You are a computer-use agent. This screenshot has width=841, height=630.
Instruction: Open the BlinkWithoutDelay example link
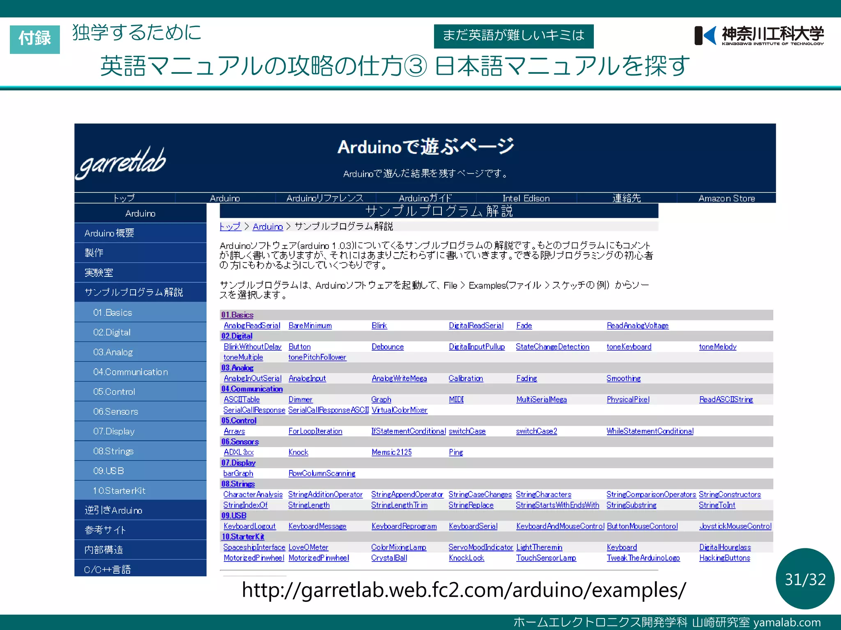tap(253, 347)
